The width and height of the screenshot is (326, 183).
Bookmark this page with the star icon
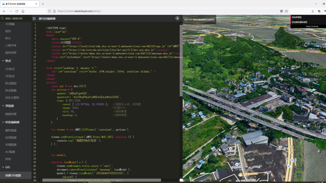[286, 11]
